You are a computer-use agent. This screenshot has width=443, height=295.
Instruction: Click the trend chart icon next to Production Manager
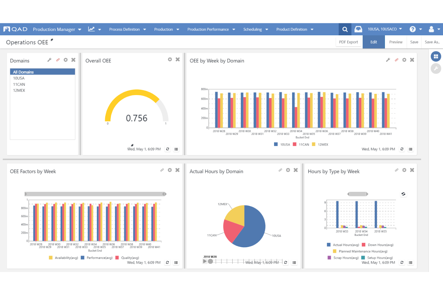click(x=92, y=29)
